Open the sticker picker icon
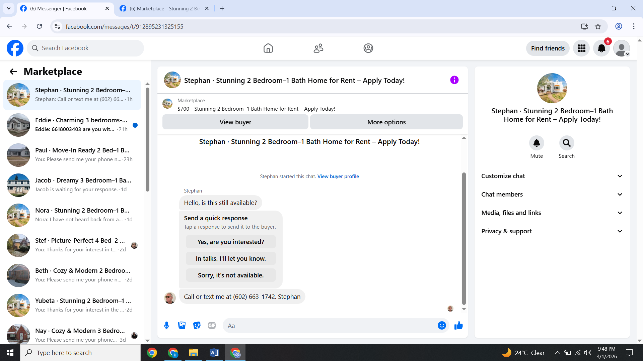This screenshot has width=643, height=361. tap(197, 326)
